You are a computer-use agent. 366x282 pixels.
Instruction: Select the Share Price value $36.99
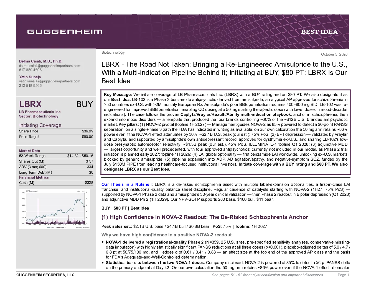88,131
